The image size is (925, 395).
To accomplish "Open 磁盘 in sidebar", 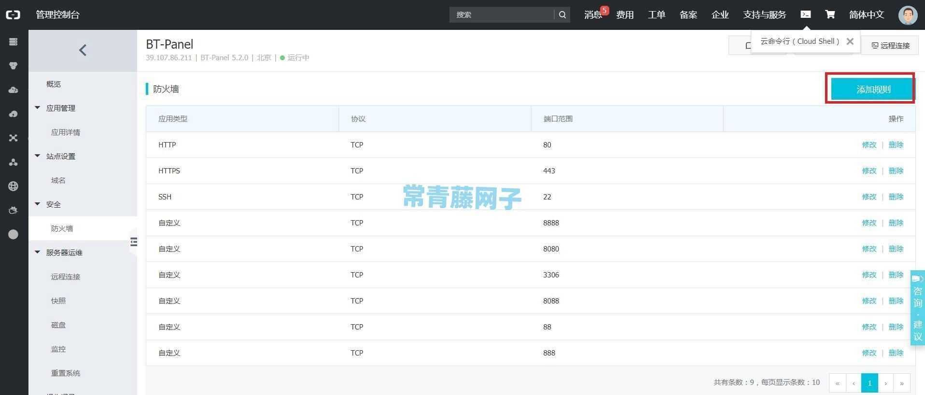I will click(x=58, y=325).
